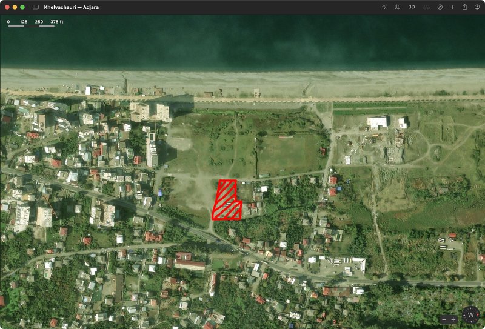Minimize the Maps window using yellow button
This screenshot has height=329, width=485.
15,7
